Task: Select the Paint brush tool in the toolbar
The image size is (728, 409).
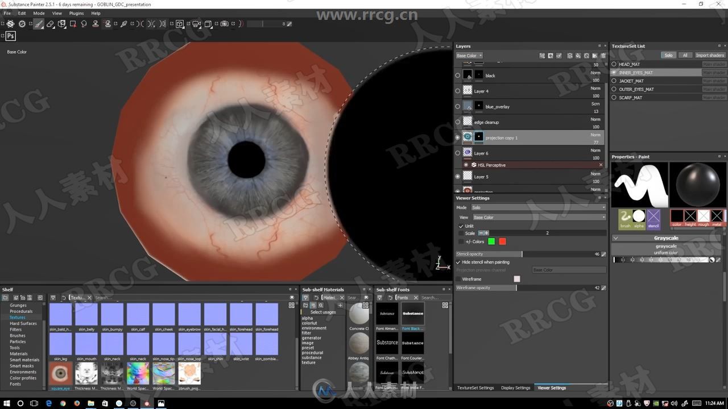Action: [38, 24]
